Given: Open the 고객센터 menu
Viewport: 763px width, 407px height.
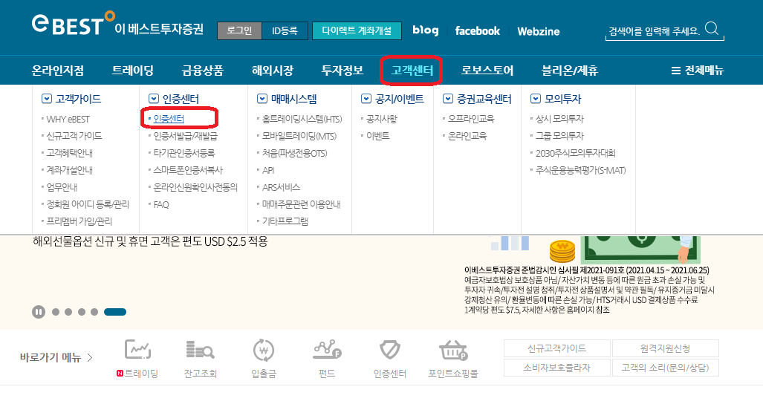Looking at the screenshot, I should [412, 71].
